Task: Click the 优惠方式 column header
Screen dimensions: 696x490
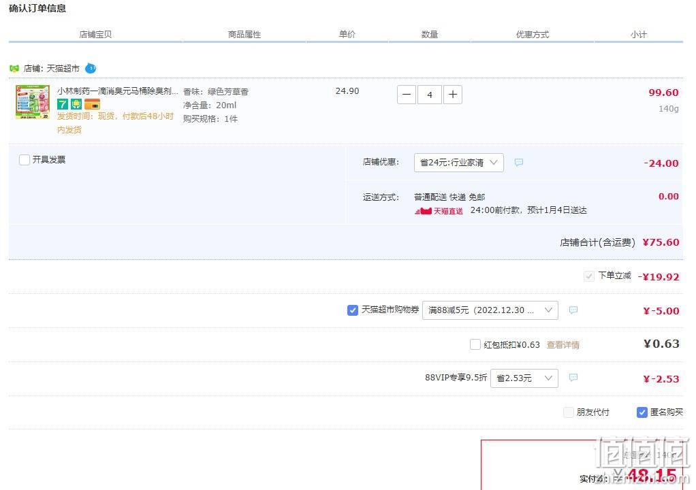Action: [x=532, y=35]
